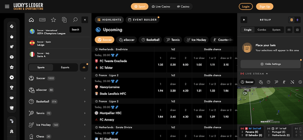Open Odds Settings
303x140 pixels.
(271, 64)
